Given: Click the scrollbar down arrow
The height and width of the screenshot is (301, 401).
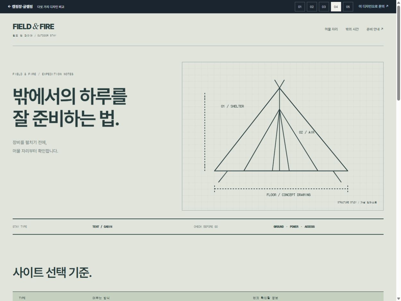Looking at the screenshot, I should [398, 298].
